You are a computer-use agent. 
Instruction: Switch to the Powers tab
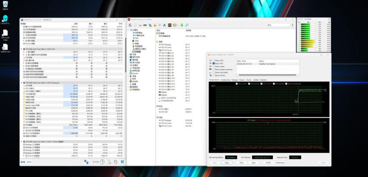click(242, 80)
